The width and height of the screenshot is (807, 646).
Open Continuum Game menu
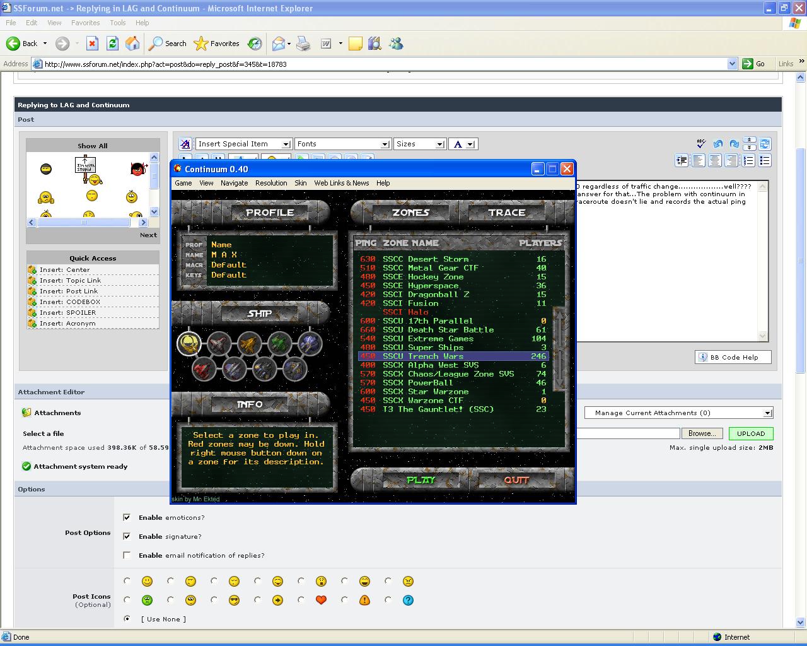(x=183, y=183)
